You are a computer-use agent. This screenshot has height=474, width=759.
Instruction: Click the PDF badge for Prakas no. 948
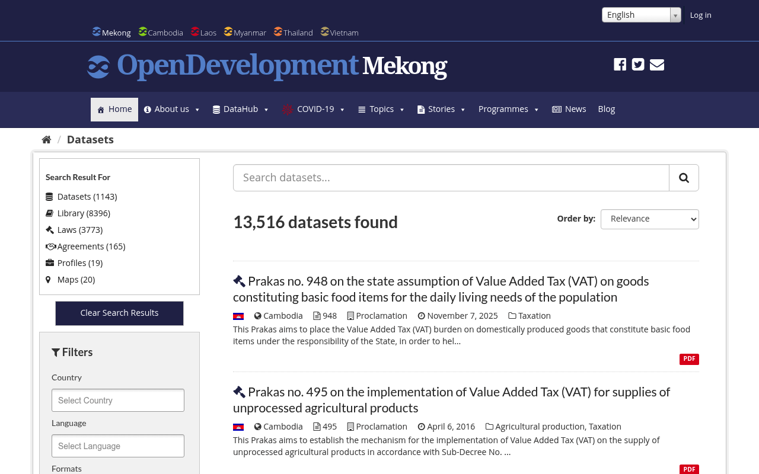[x=689, y=359]
